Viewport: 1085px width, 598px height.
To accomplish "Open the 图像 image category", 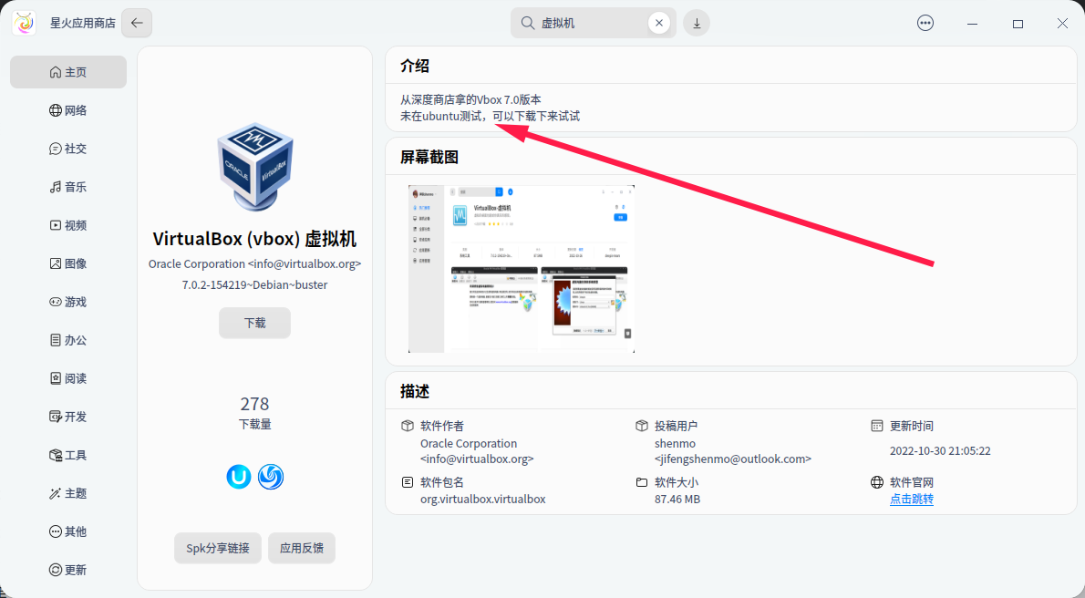I will (x=68, y=263).
